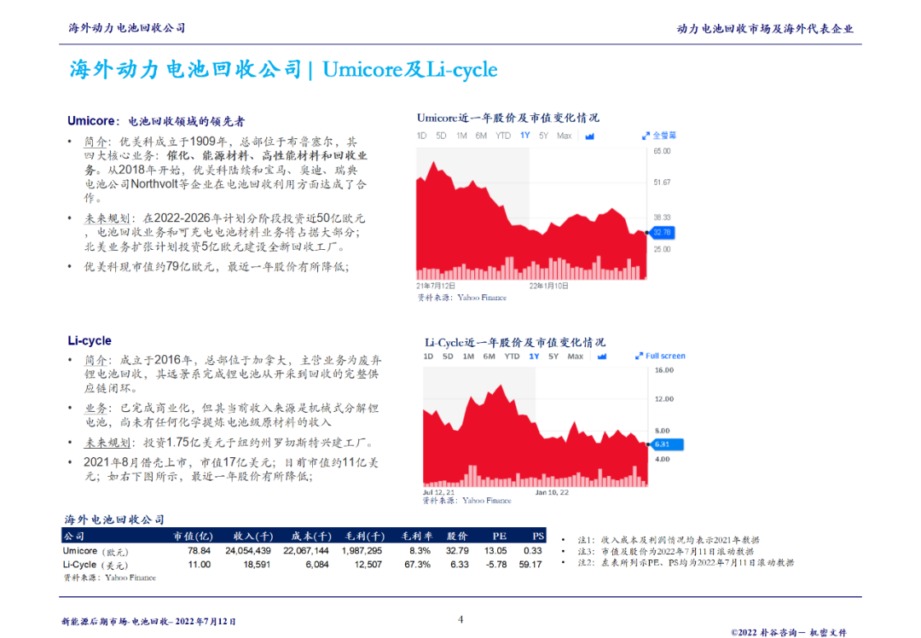This screenshot has width=921, height=638.
Task: Click '21年7月12日' axis date on Umicore chart
Action: 436,286
